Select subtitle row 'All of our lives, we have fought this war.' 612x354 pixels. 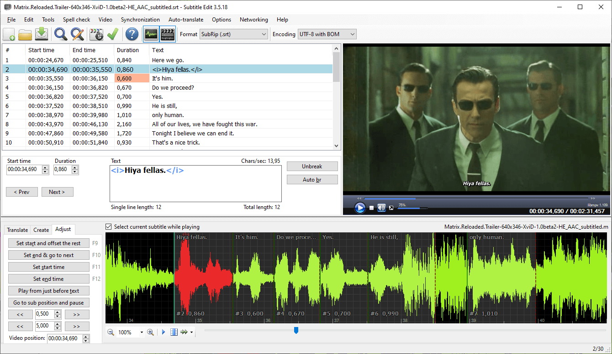point(205,124)
